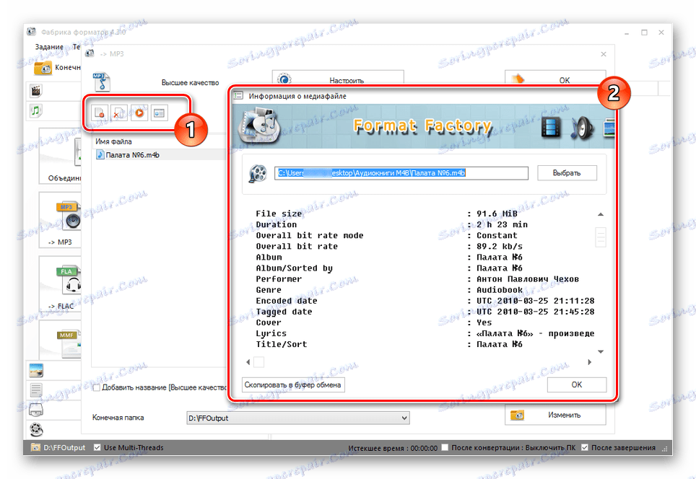Click the Duration value 2 h 23 min
The image size is (696, 479).
(x=502, y=224)
